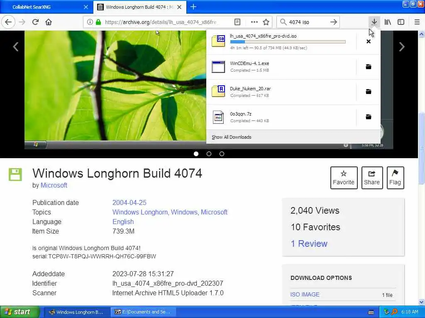Click the 2,040 Views text

pyautogui.click(x=315, y=210)
